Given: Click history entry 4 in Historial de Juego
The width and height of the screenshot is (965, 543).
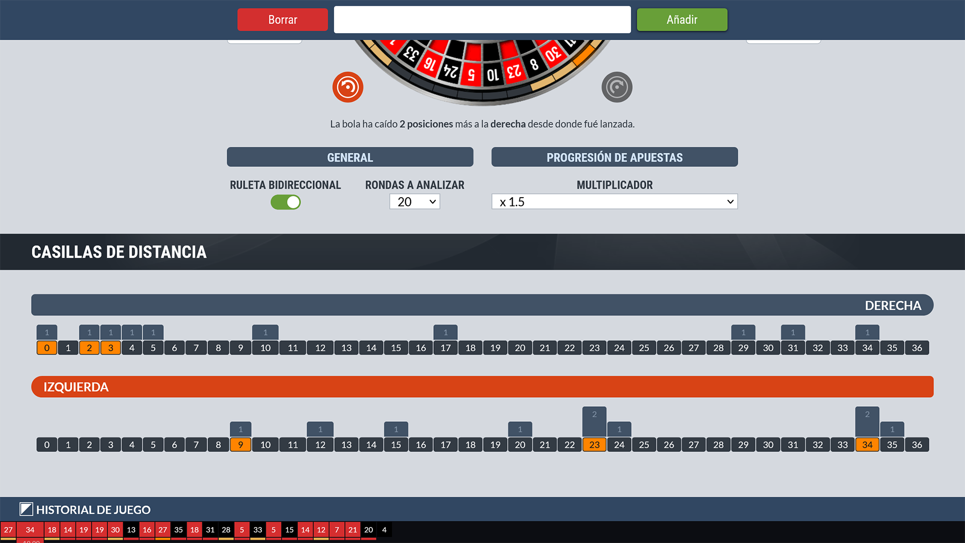Looking at the screenshot, I should click(384, 530).
